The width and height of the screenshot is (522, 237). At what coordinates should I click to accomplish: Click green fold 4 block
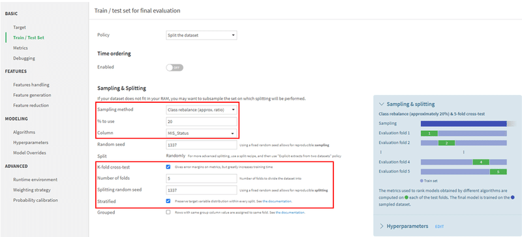coord(481,162)
